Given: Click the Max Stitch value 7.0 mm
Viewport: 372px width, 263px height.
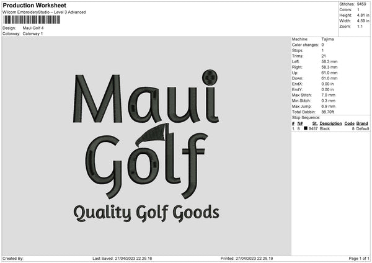Looking at the screenshot, I should coord(329,95).
